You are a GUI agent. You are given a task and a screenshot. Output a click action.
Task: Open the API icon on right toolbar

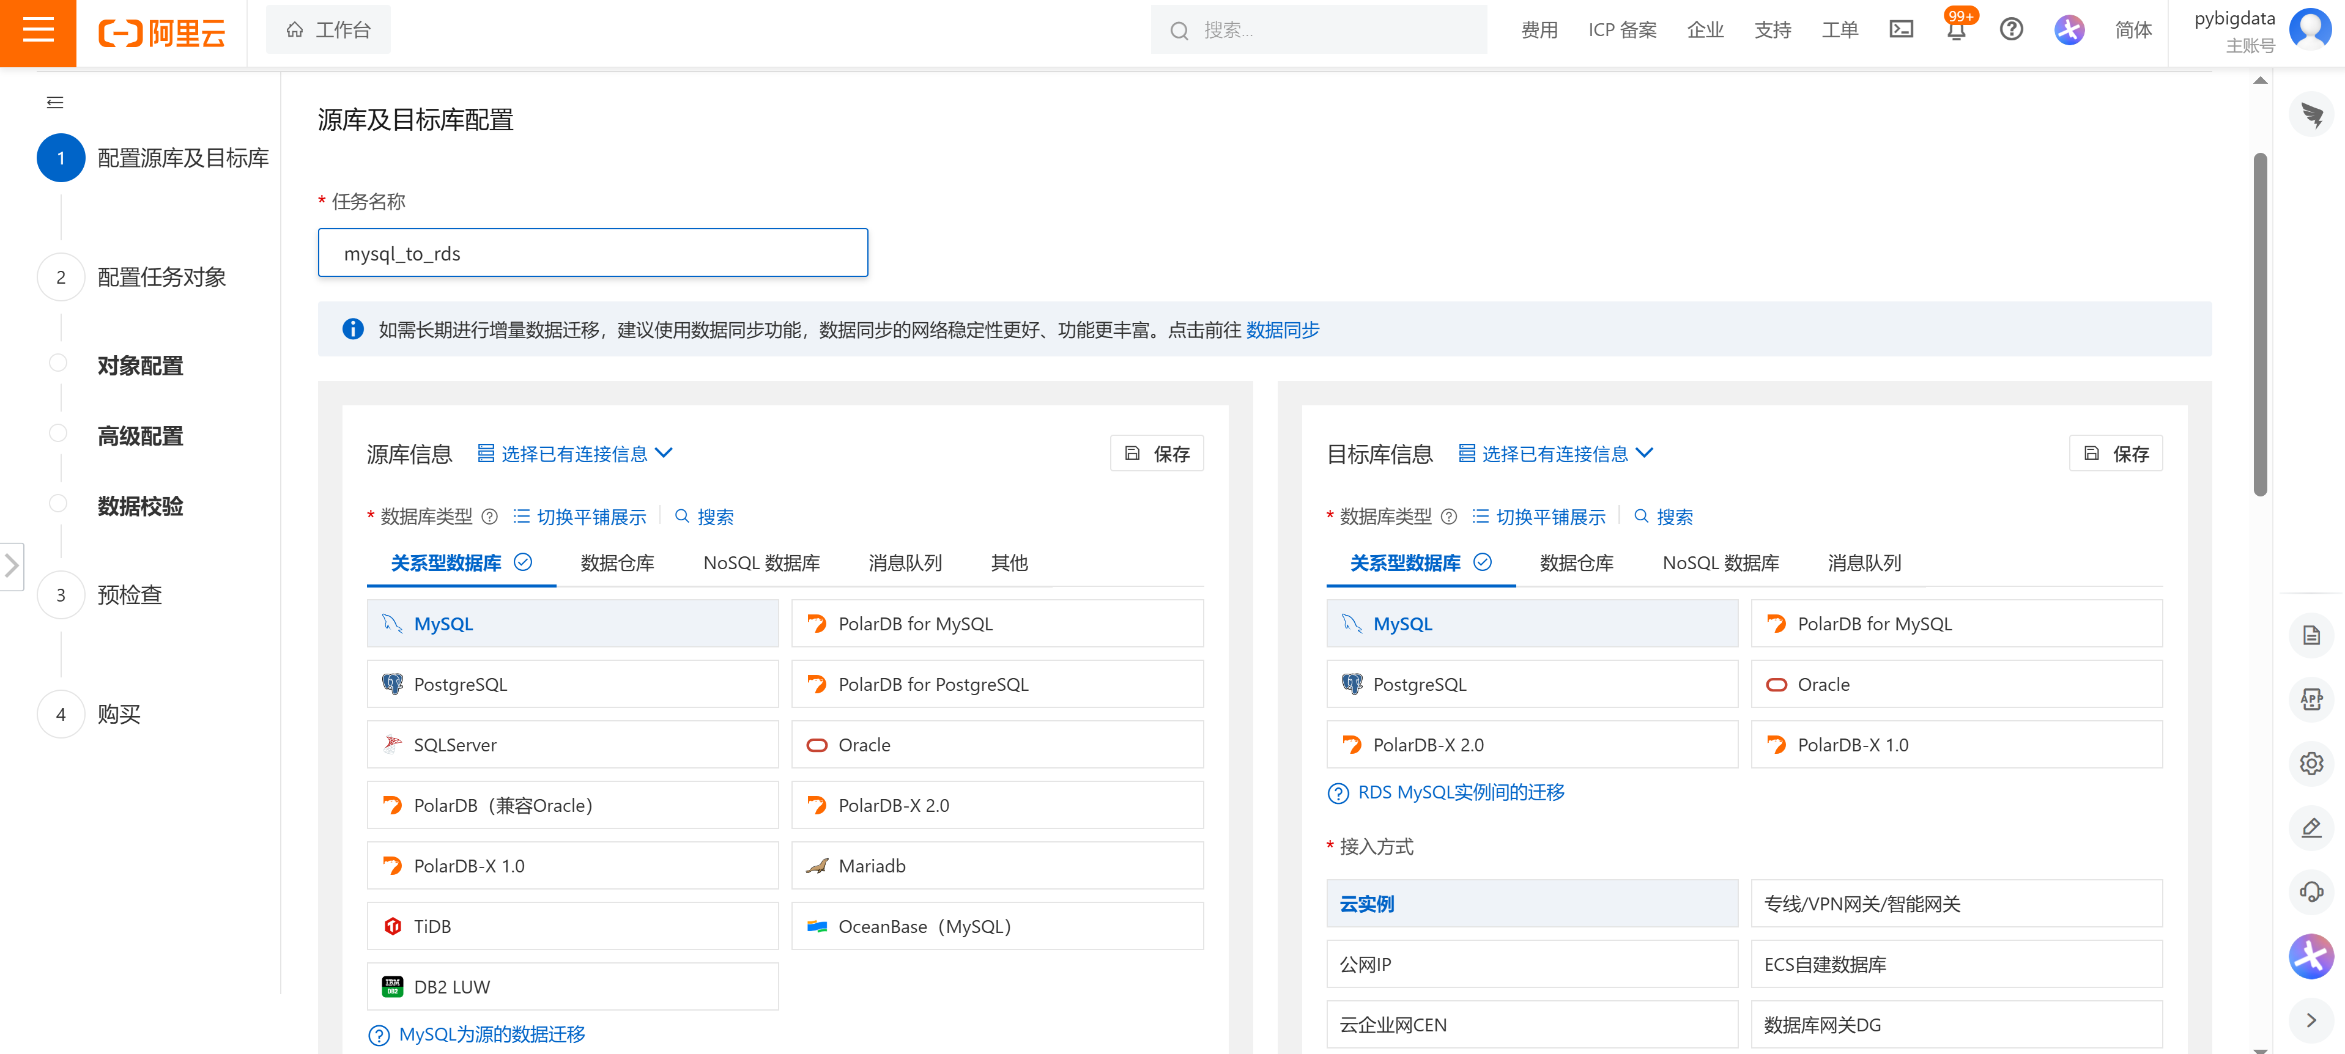(x=2310, y=699)
